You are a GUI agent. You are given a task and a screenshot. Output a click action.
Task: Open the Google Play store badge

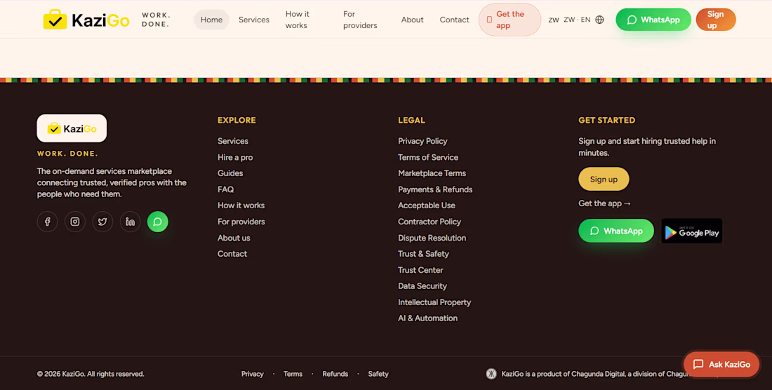pyautogui.click(x=692, y=231)
